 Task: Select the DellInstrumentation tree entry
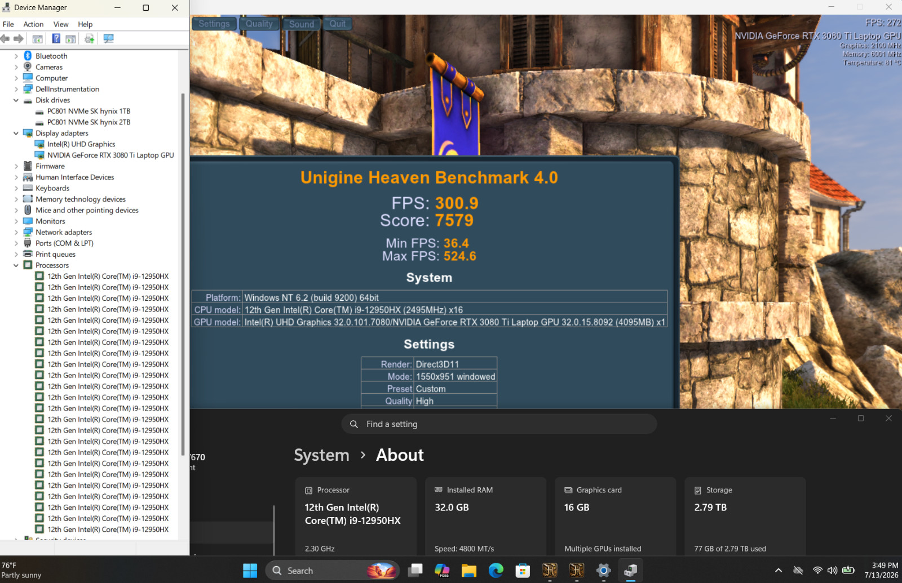pyautogui.click(x=67, y=90)
